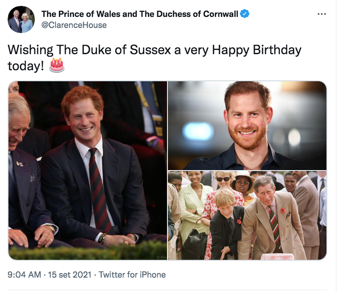Click the @ClarenceHouse handle
The width and height of the screenshot is (340, 292).
pos(74,25)
